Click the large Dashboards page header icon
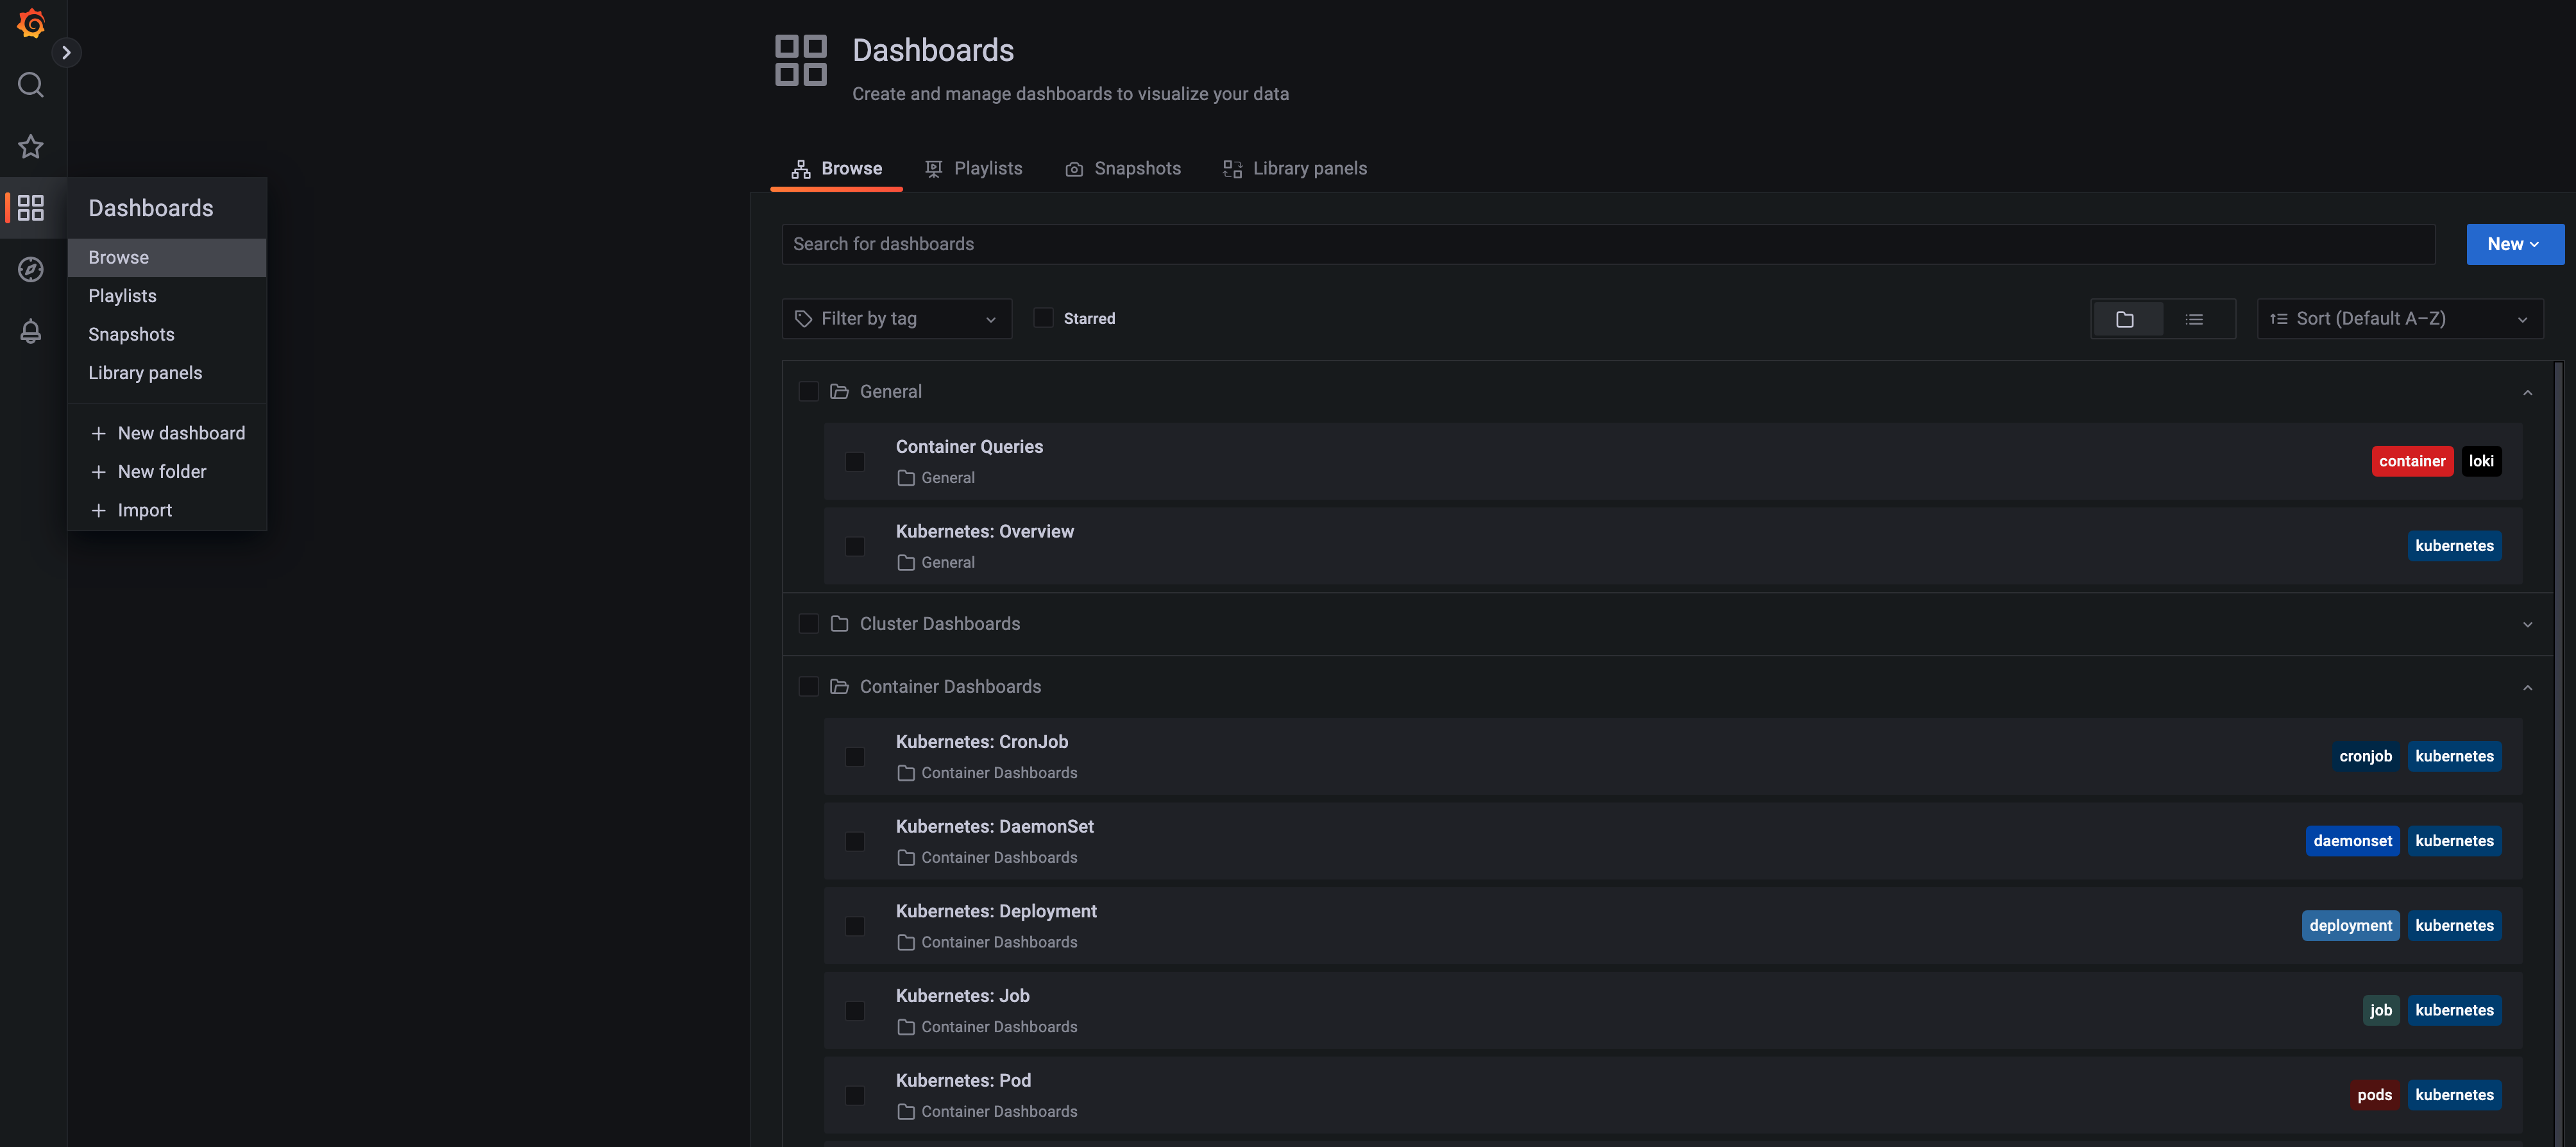2576x1147 pixels. (x=801, y=60)
